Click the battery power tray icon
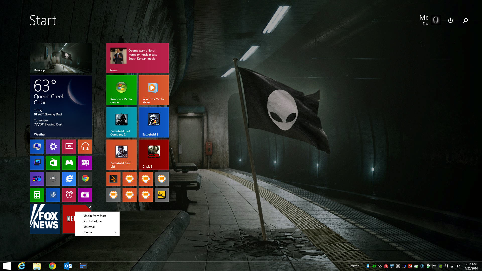Viewport: 482px width, 271px height. 446,266
